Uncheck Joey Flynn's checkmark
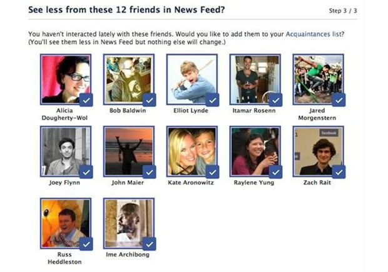This screenshot has height=272, width=388. click(86, 172)
